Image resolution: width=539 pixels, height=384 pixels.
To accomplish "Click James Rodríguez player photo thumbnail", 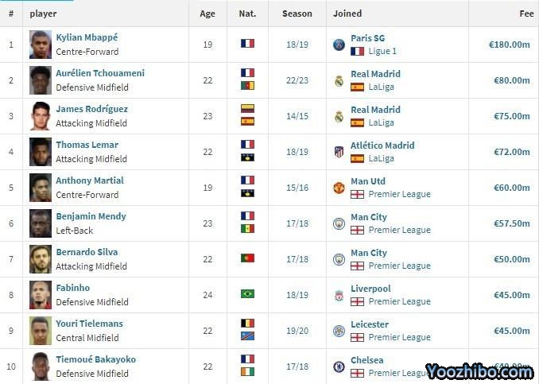I will (x=41, y=116).
